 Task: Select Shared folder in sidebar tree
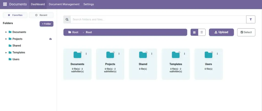click(17, 46)
